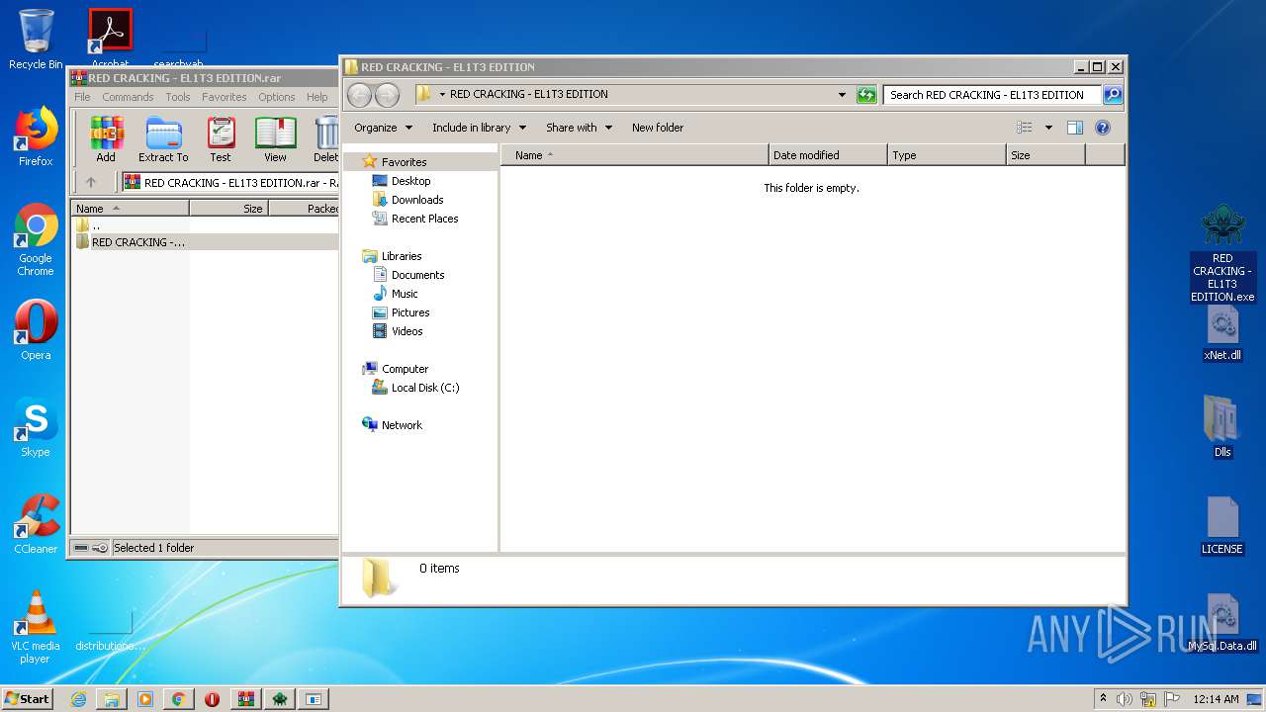This screenshot has width=1266, height=712.
Task: Open Options menu in WinRAR
Action: (x=277, y=97)
